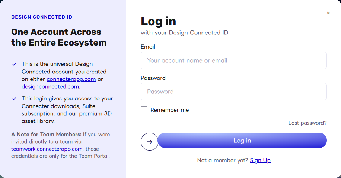Screen dimensions: 341x178
Task: Click the first checkmark bullet icon
Action: click(x=15, y=64)
